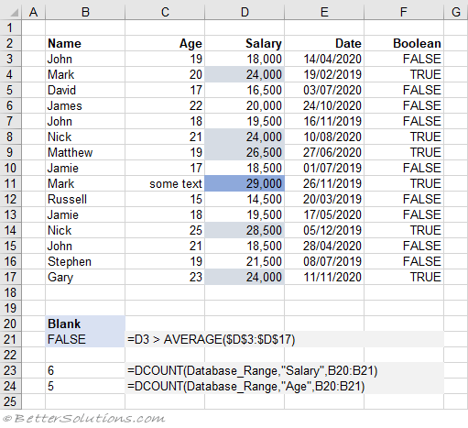The width and height of the screenshot is (468, 428).
Task: Click the Salary header cell
Action: (245, 43)
